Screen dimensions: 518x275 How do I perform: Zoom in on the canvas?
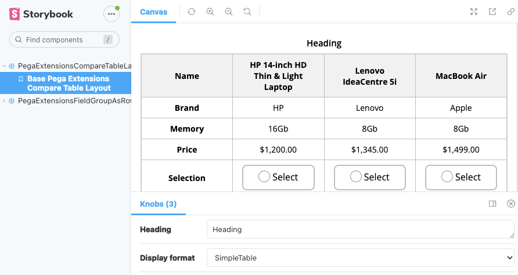tap(210, 12)
